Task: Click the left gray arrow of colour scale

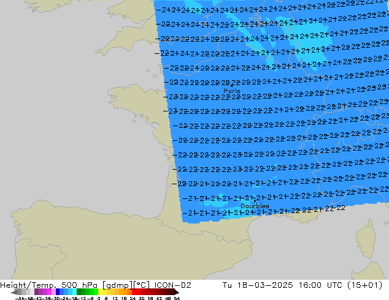Action: click(x=13, y=292)
